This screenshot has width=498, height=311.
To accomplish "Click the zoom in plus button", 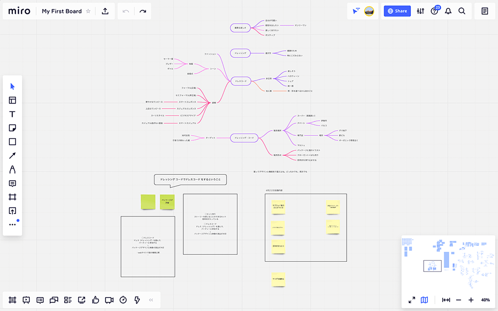I will [471, 300].
